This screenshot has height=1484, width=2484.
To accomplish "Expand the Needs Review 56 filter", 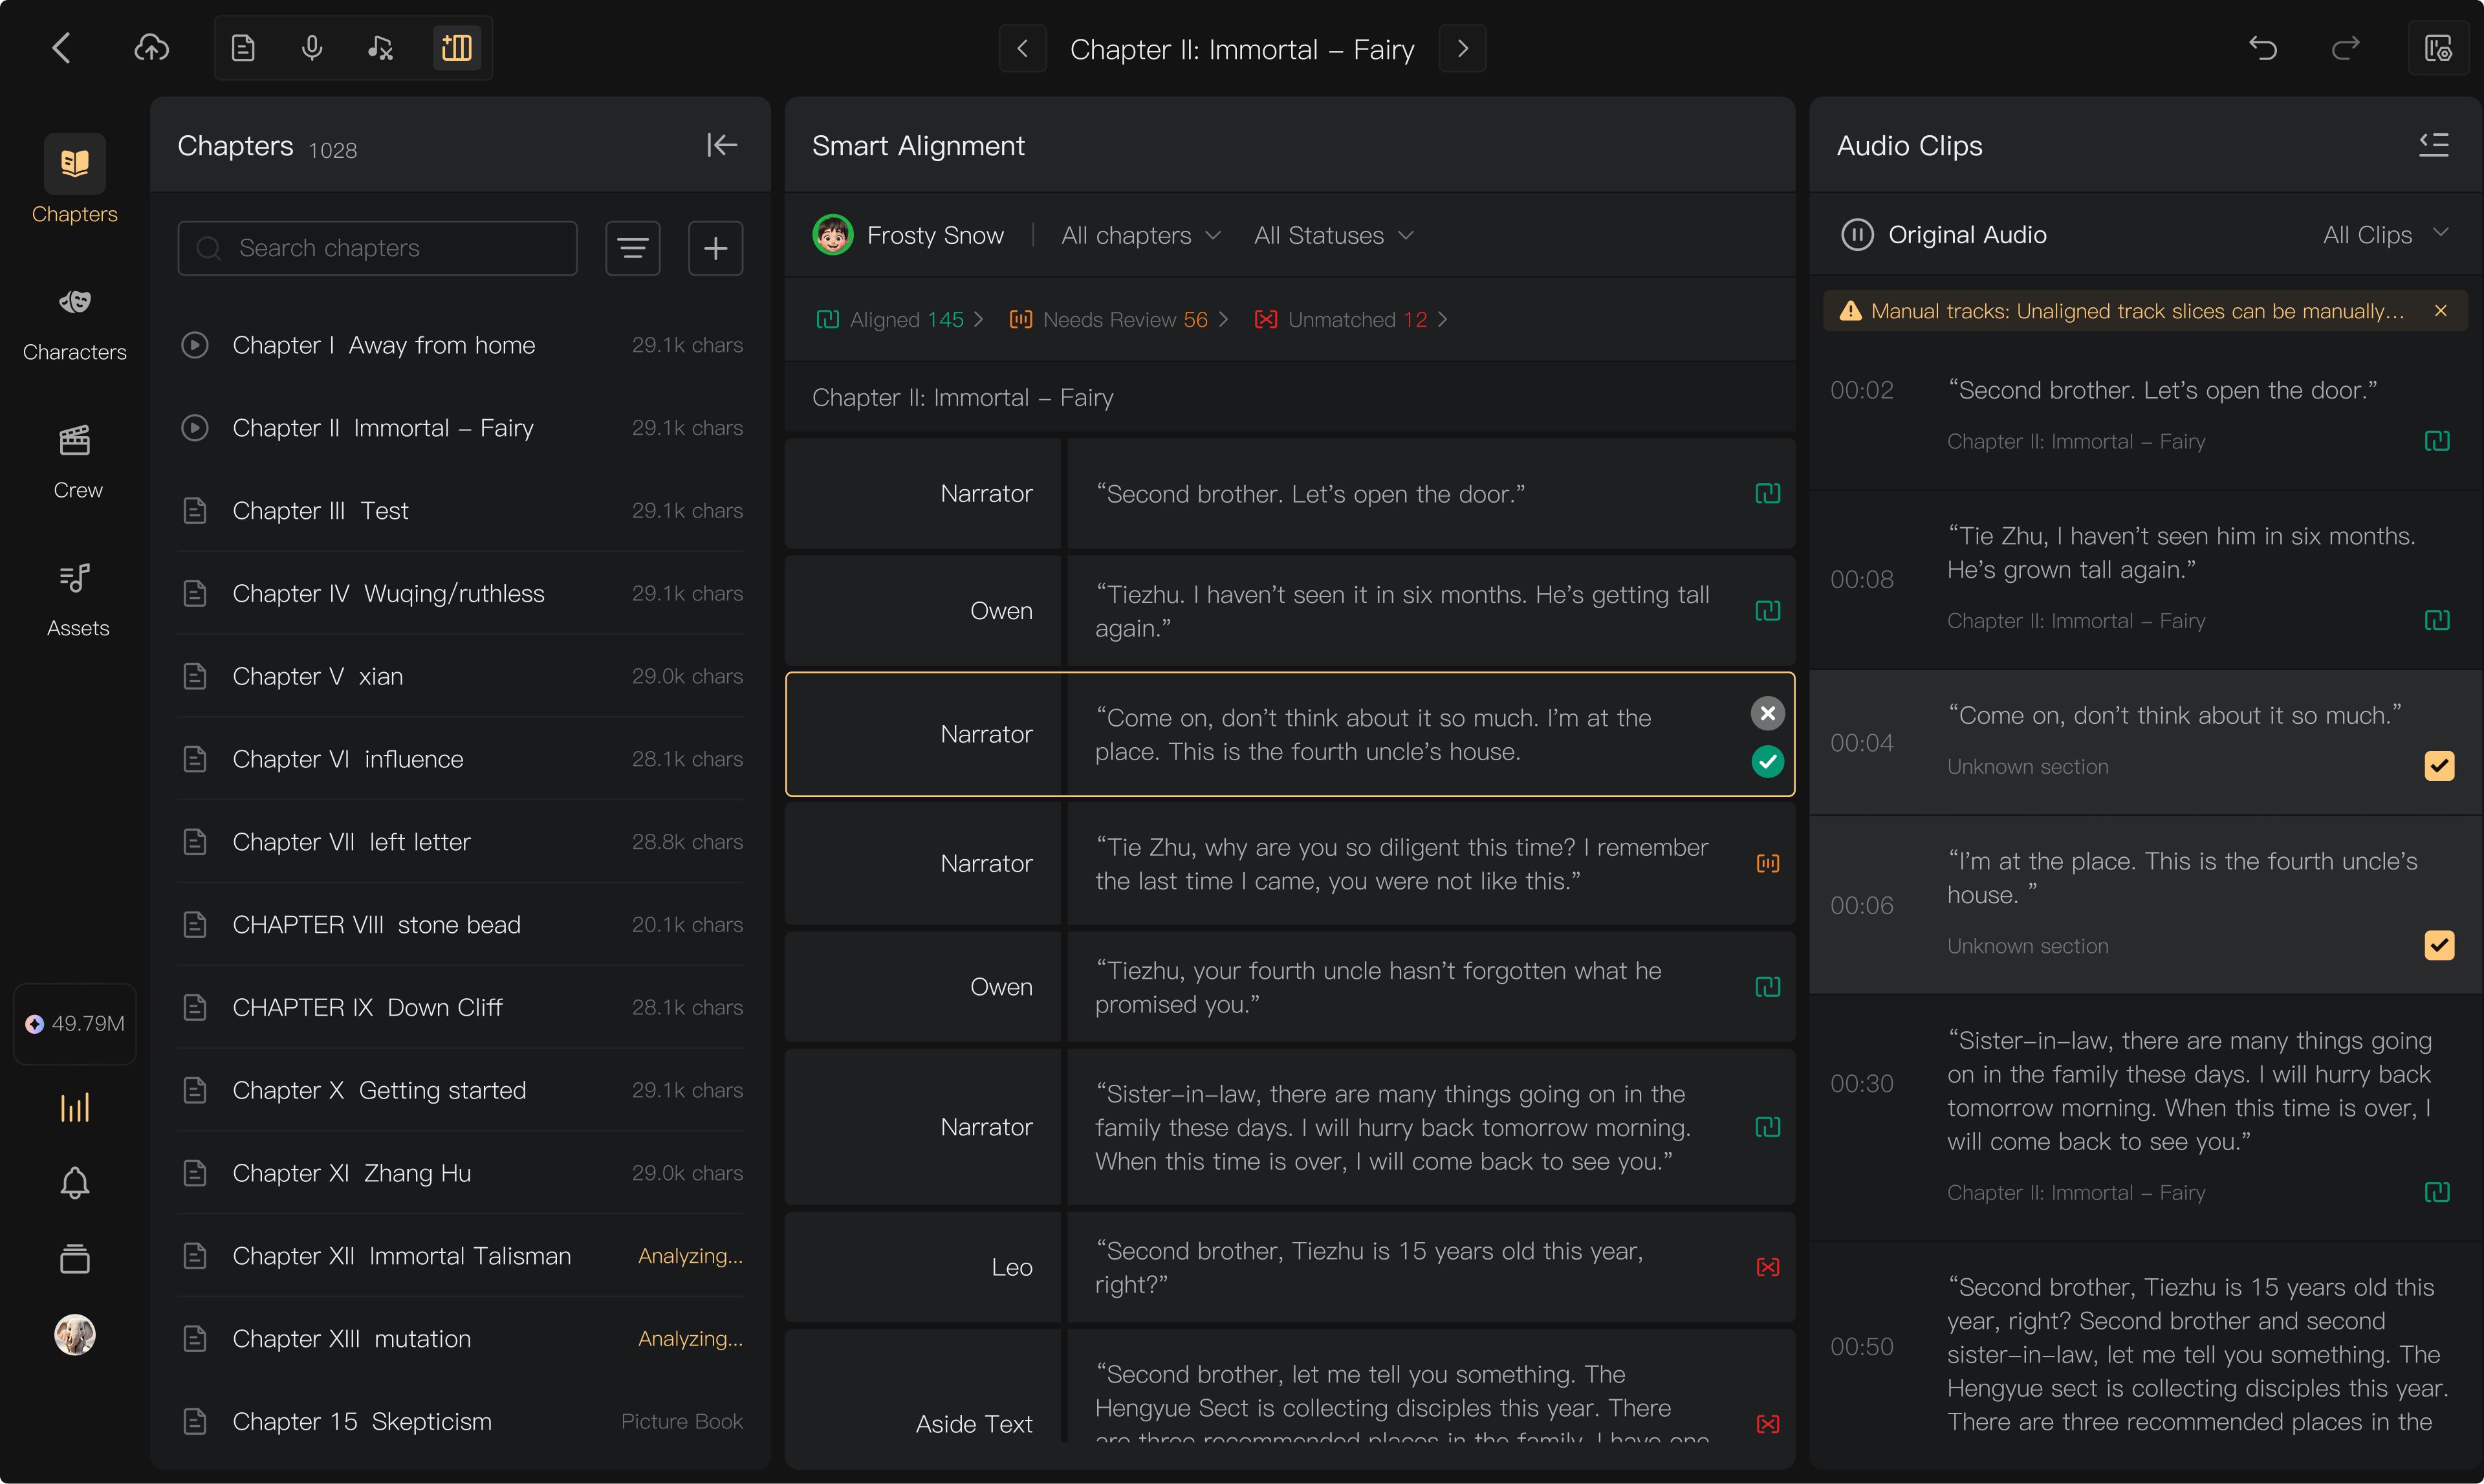I will pos(1118,319).
